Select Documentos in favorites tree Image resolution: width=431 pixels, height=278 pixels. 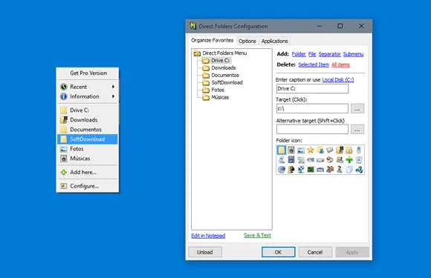(225, 75)
